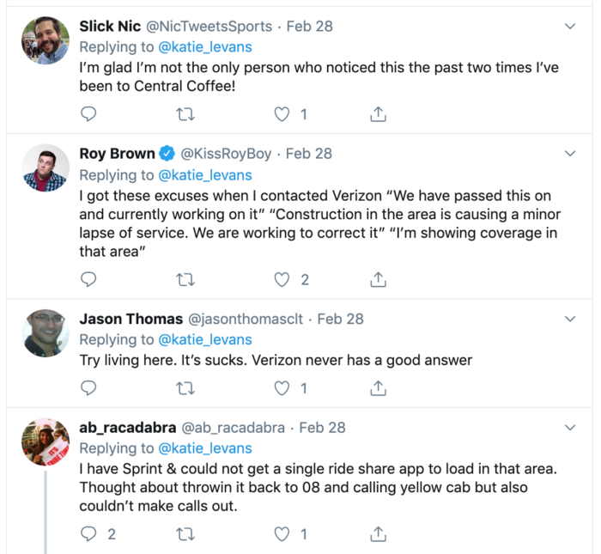Visit the @KissRoyBoy profile handle
The width and height of the screenshot is (601, 554).
(225, 154)
